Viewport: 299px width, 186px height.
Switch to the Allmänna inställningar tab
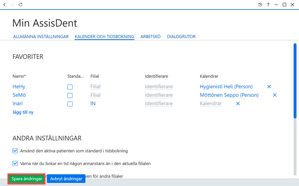(x=41, y=37)
